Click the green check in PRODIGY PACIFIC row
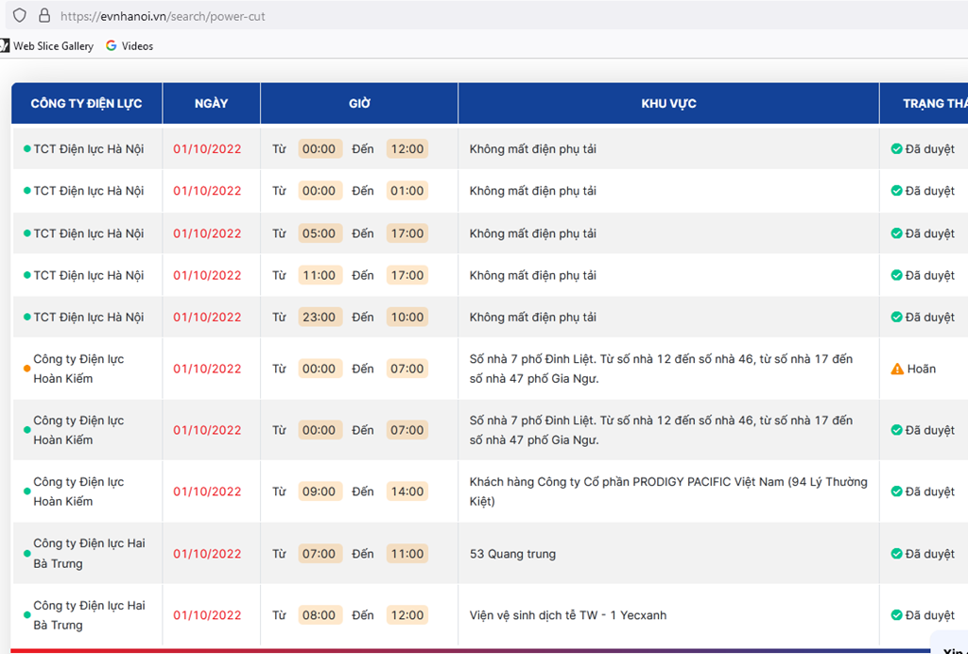The image size is (968, 654). click(896, 491)
